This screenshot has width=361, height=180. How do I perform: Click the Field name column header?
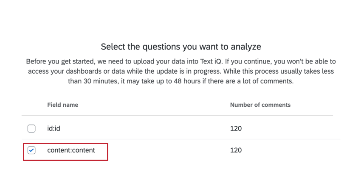tap(62, 105)
